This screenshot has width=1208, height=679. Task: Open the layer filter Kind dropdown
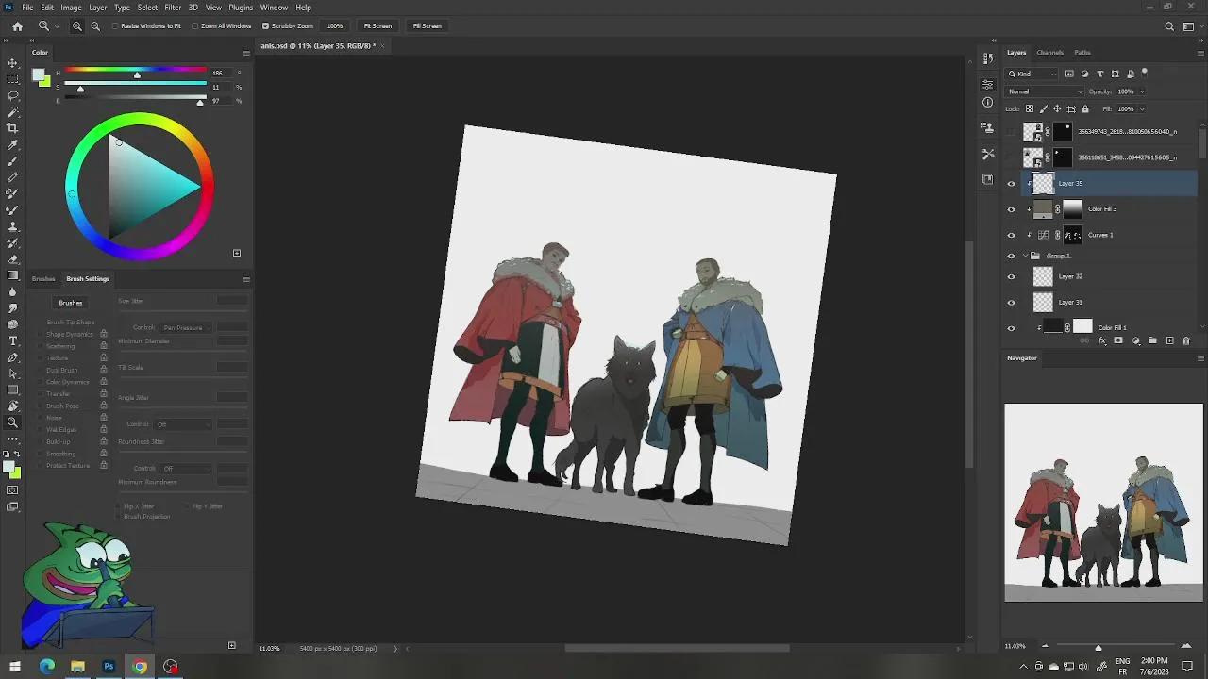1032,74
